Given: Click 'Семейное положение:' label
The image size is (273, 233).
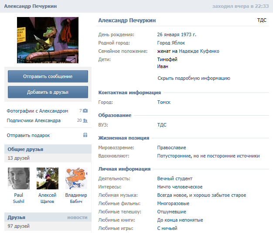Looking at the screenshot, I should tap(123, 51).
